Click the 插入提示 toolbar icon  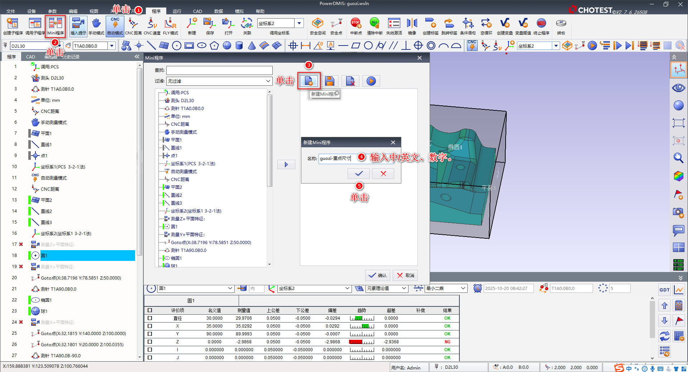[78, 26]
